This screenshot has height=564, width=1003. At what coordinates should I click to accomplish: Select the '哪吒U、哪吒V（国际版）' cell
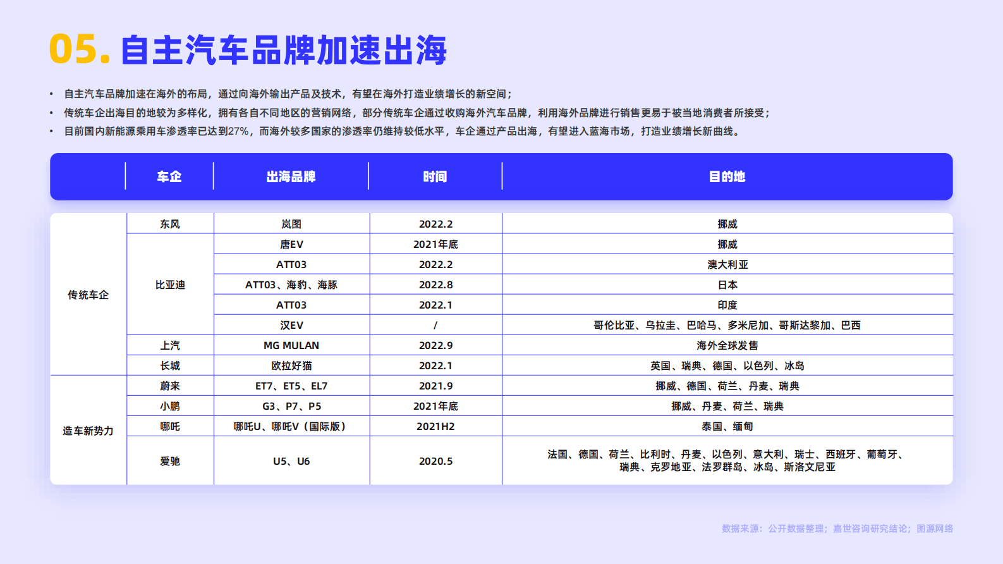[x=291, y=426]
